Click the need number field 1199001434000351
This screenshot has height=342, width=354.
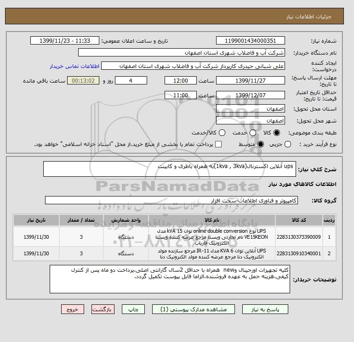point(251,40)
